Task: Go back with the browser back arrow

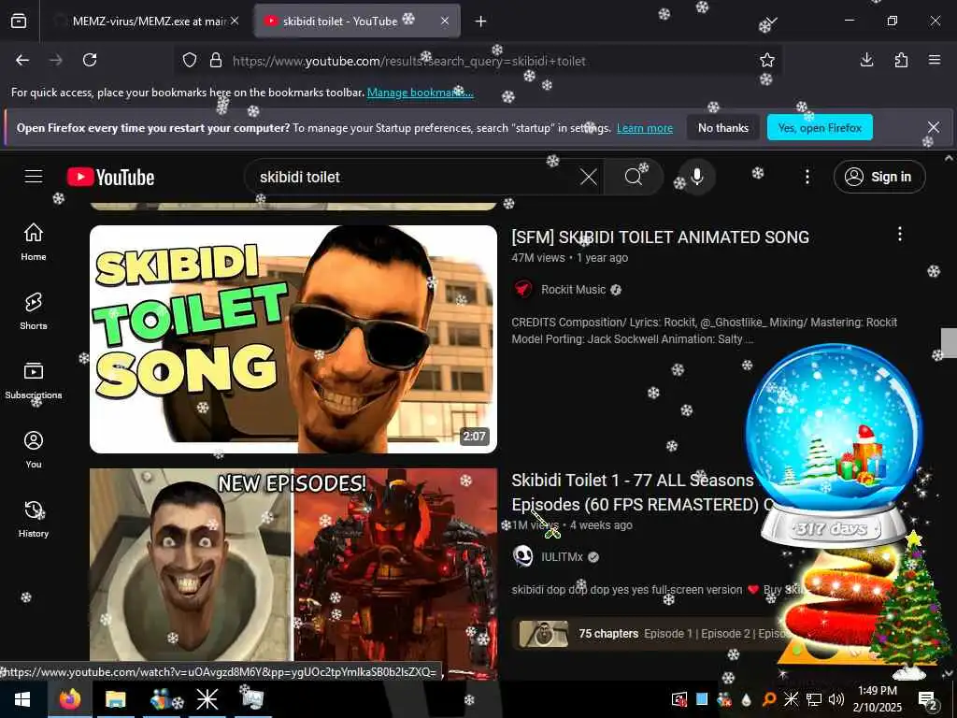Action: point(22,60)
